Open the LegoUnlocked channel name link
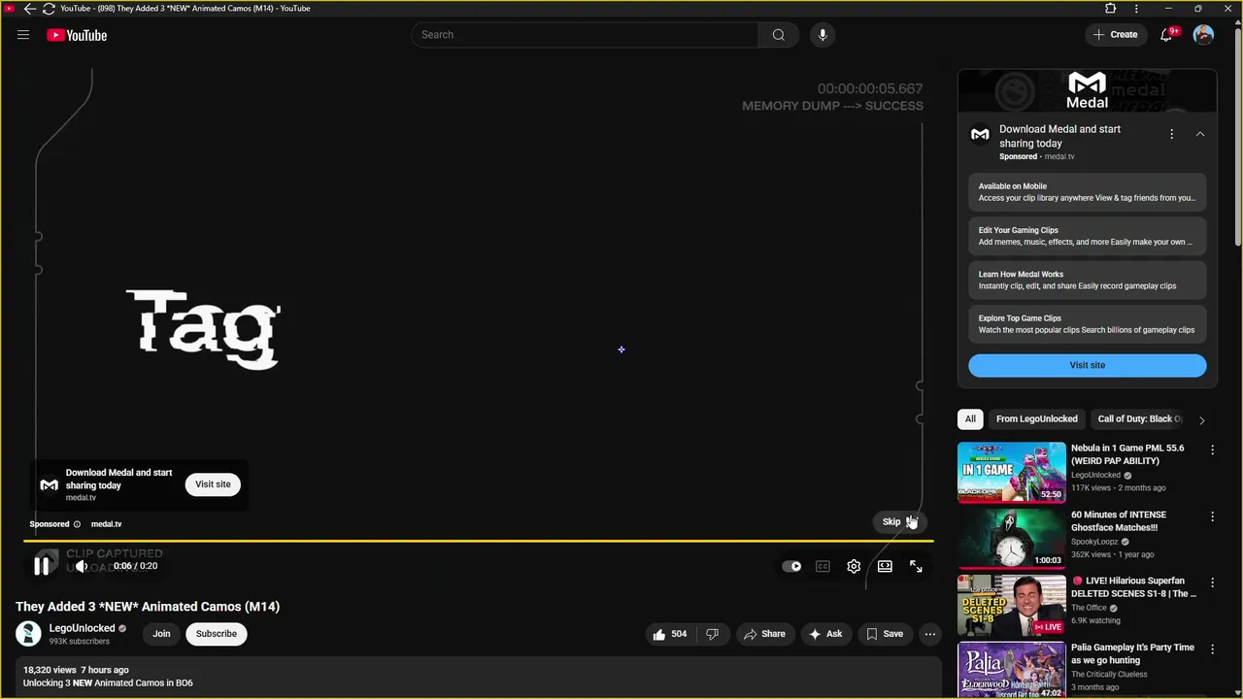This screenshot has height=699, width=1243. coord(82,628)
